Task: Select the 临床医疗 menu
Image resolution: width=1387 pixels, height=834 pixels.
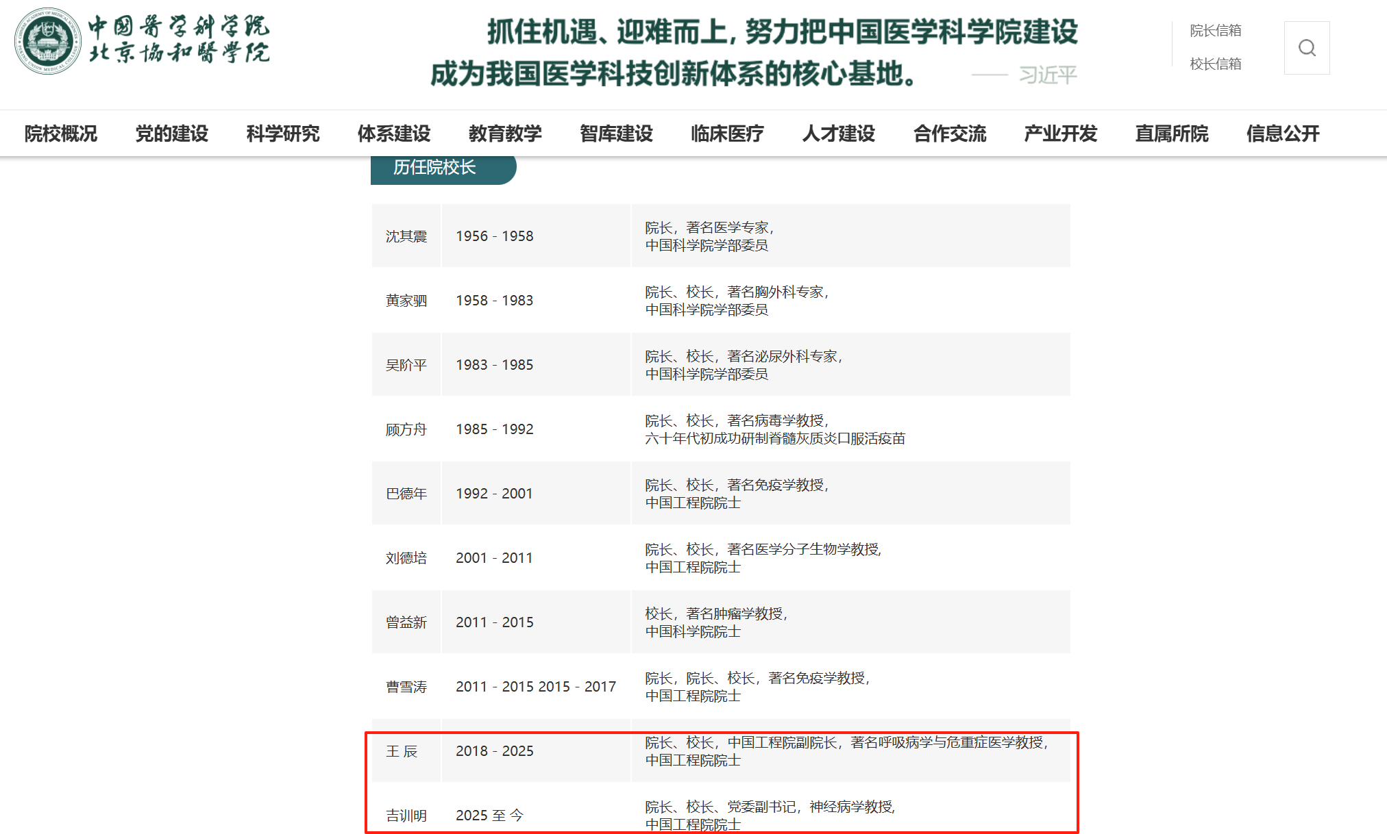Action: click(727, 134)
